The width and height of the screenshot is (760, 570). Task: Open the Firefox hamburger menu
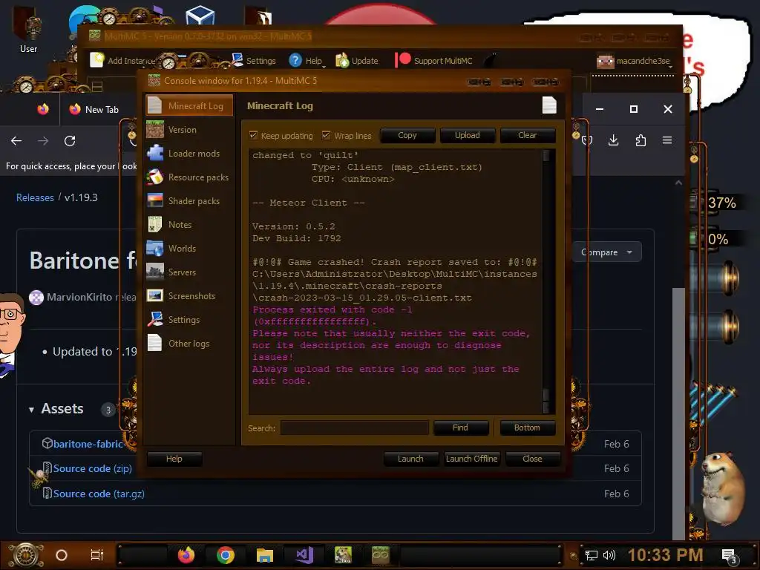tap(667, 140)
